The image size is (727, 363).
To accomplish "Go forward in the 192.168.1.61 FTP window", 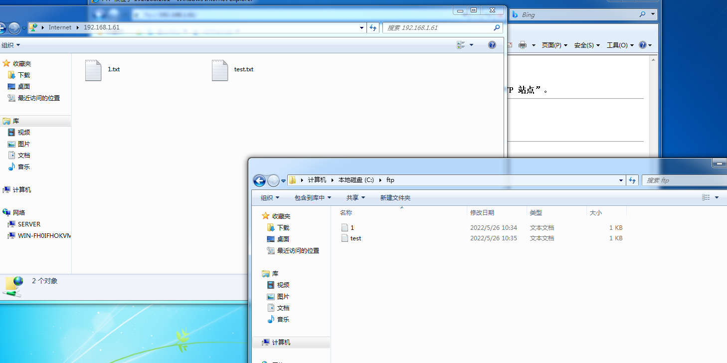I will point(14,28).
